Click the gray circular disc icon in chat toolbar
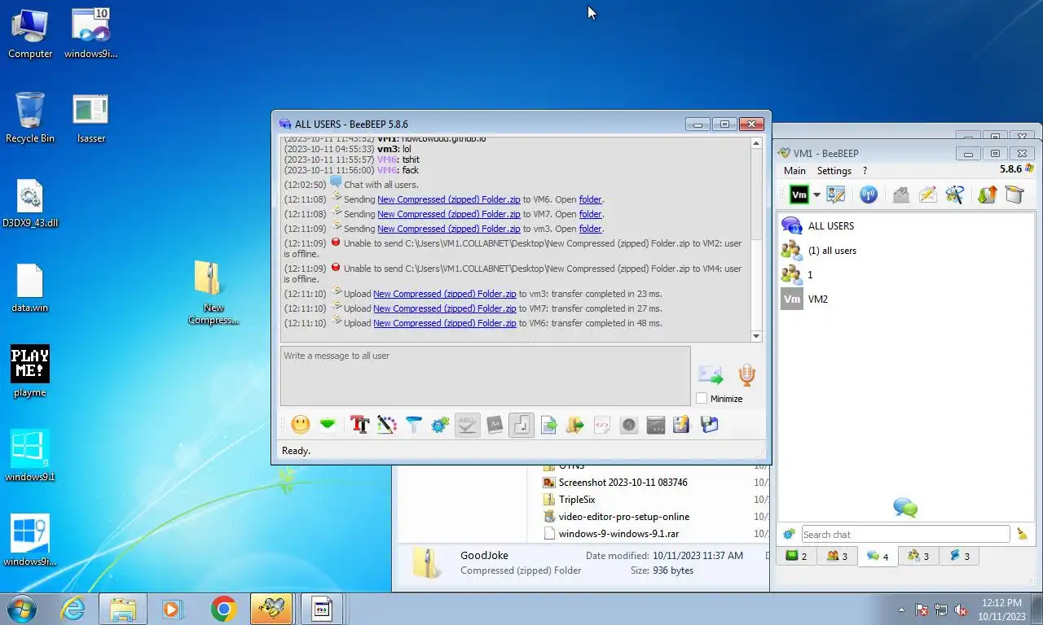1043x625 pixels. pyautogui.click(x=629, y=425)
